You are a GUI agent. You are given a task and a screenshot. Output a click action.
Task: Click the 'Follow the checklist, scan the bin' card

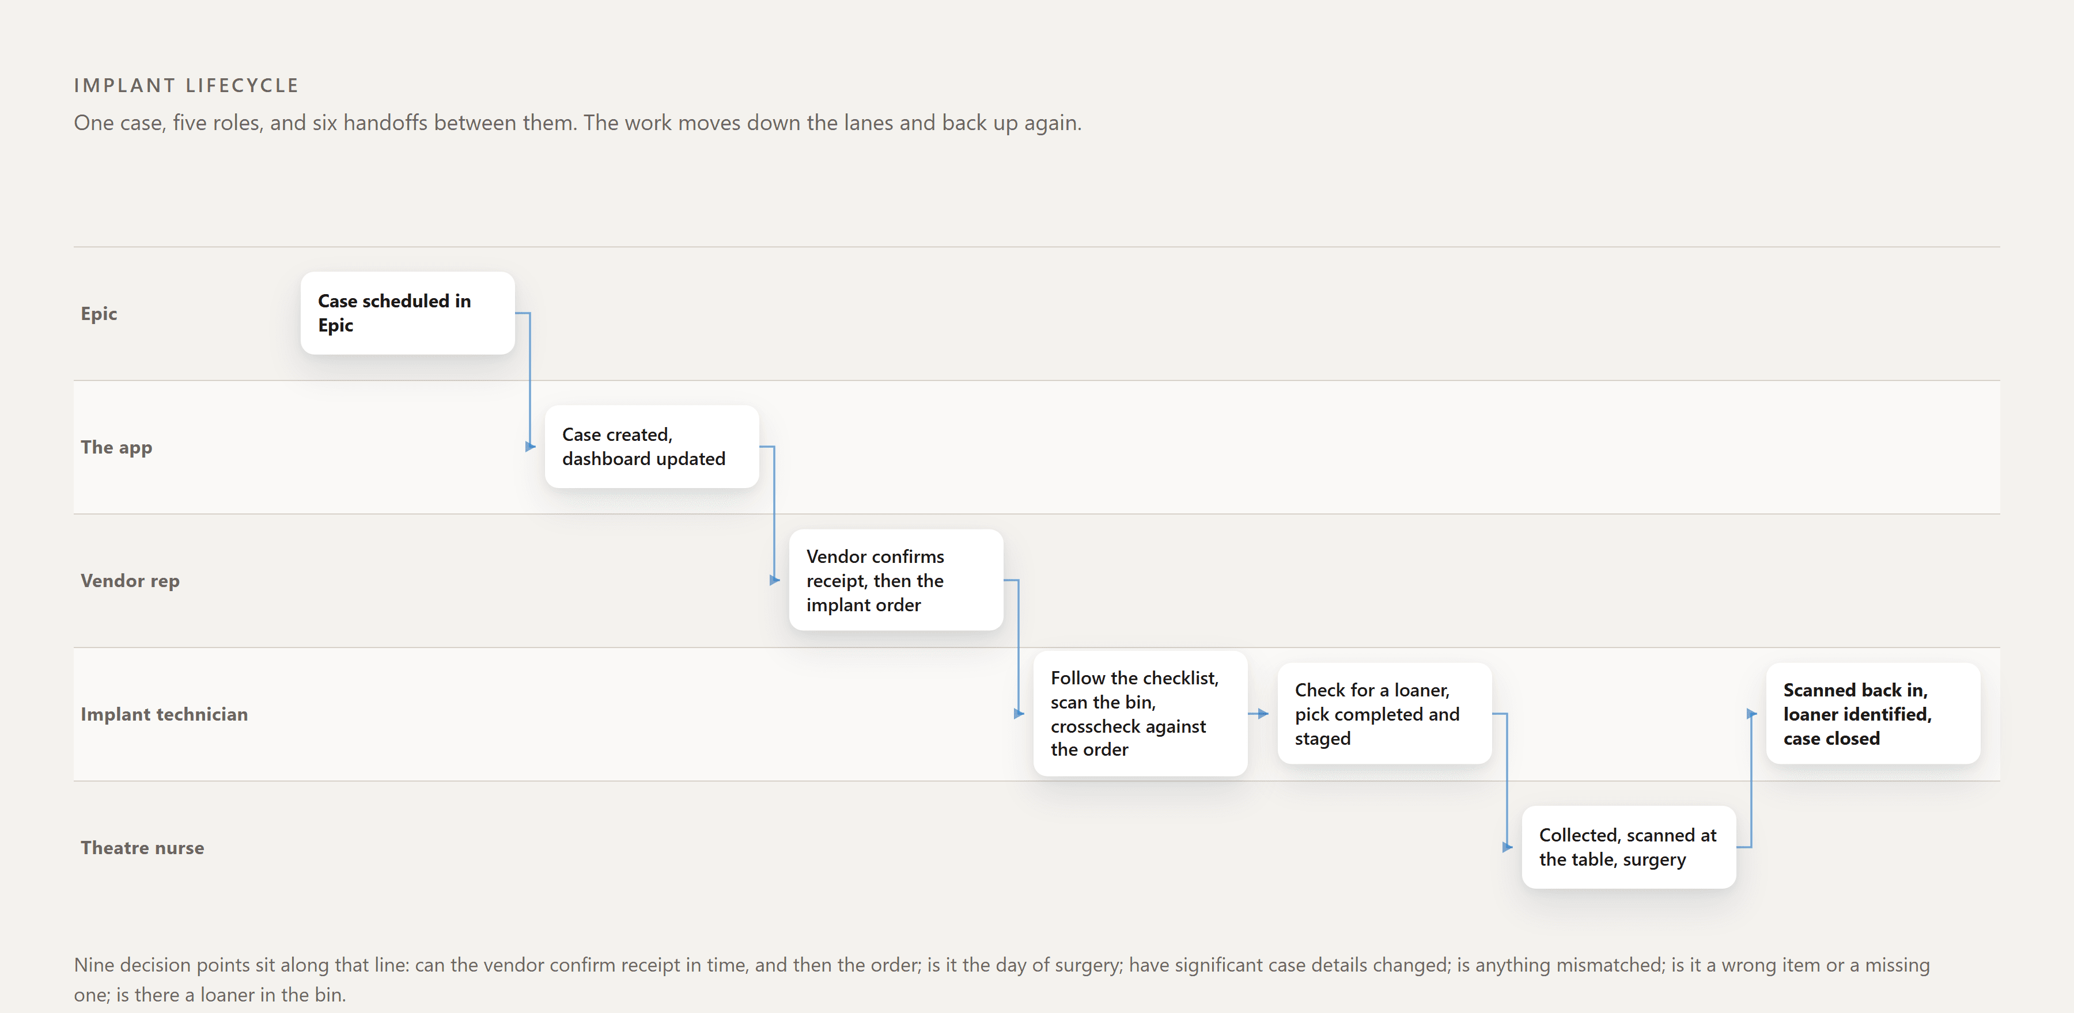click(1140, 714)
